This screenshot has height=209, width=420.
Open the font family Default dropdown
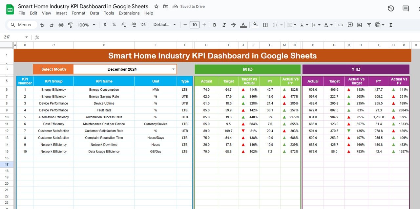click(x=165, y=25)
